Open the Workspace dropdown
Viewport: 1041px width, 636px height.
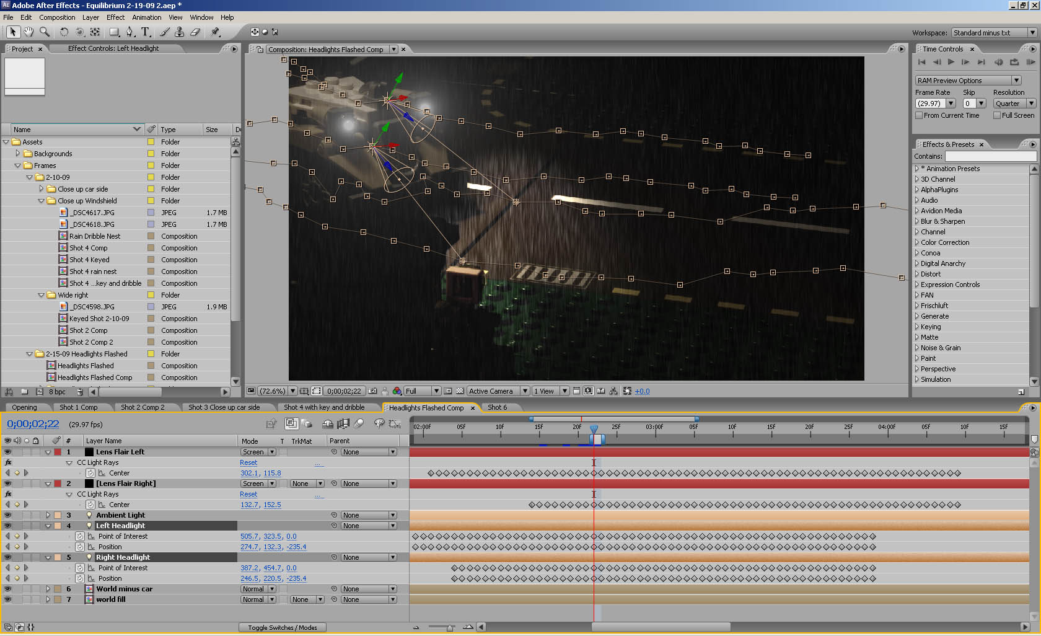tap(995, 33)
